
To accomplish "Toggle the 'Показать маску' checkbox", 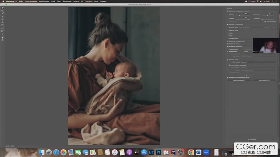I will (x=227, y=59).
